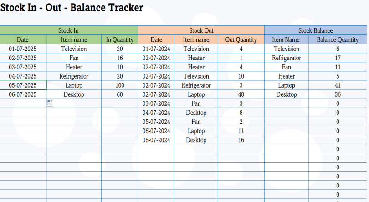Click the Out Quantity cell showing 16
This screenshot has height=202, width=369.
[x=241, y=140]
